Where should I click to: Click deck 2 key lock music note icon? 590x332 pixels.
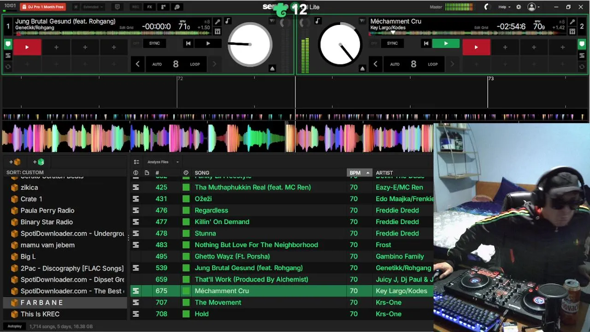point(318,21)
